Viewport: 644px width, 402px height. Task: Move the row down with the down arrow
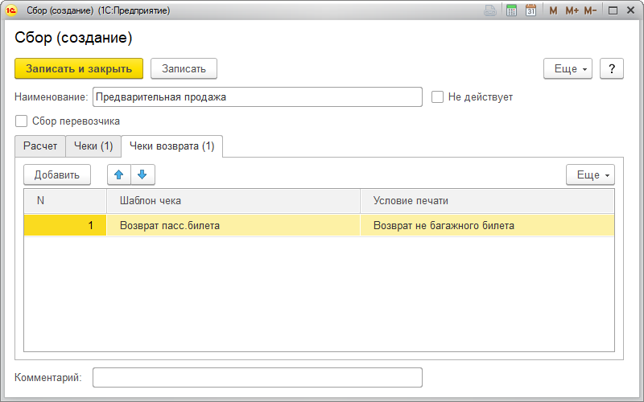coord(142,174)
